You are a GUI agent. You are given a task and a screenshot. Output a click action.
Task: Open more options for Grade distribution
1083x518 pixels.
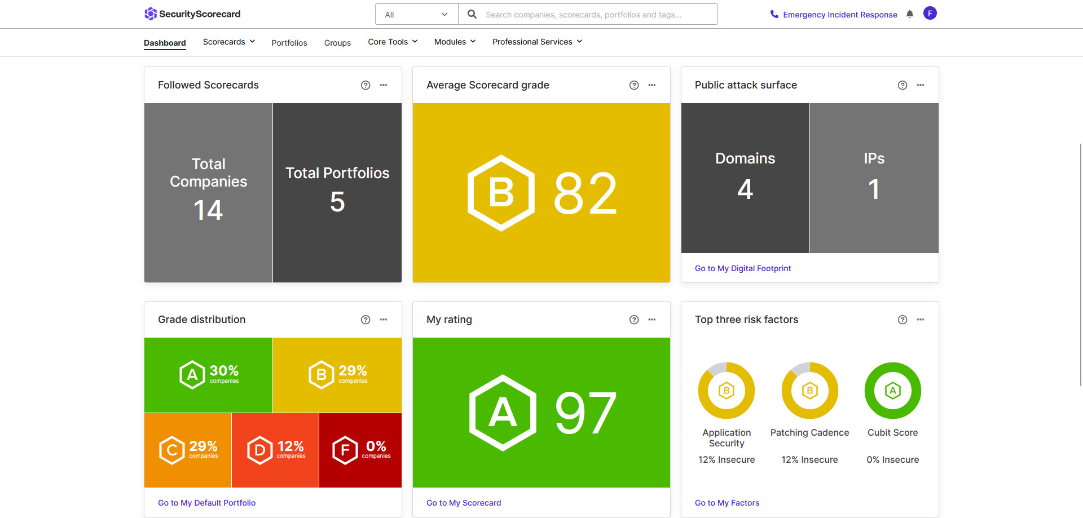point(384,320)
